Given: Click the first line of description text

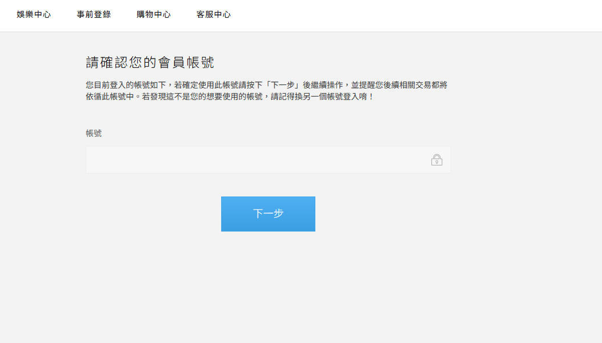Looking at the screenshot, I should [x=266, y=85].
